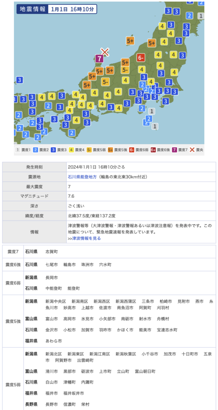Image resolution: width=218 pixels, height=410 pixels.
Task: Click the red X epicenter marker
Action: [x=105, y=52]
